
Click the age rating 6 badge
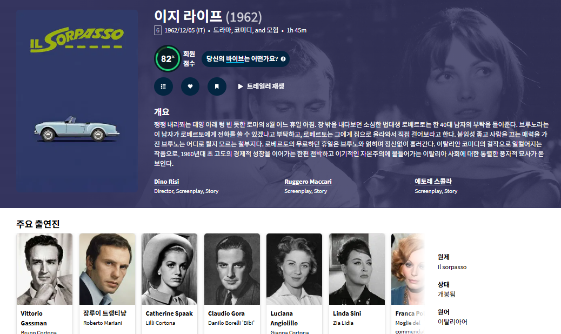(158, 30)
